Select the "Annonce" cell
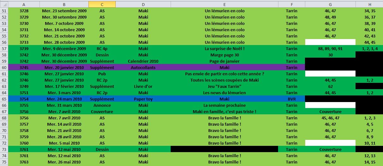Viewport: 383px width, 166px height. (x=102, y=105)
